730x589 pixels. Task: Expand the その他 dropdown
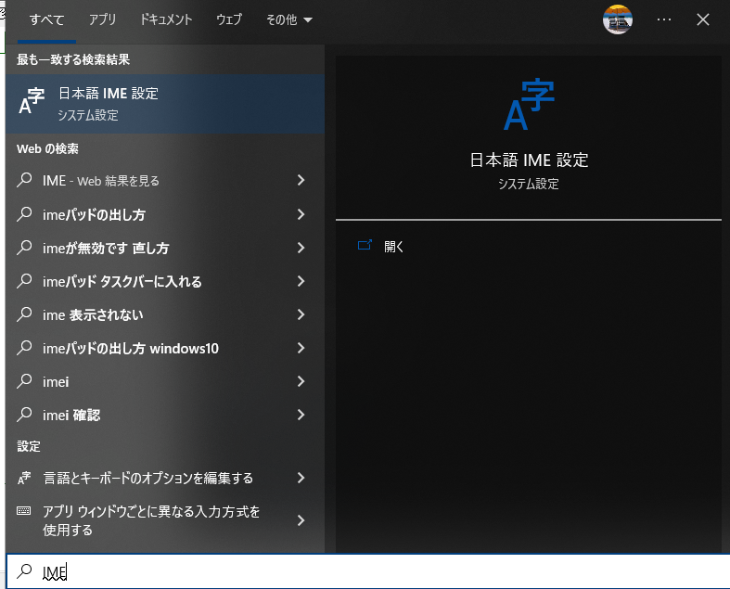coord(288,20)
